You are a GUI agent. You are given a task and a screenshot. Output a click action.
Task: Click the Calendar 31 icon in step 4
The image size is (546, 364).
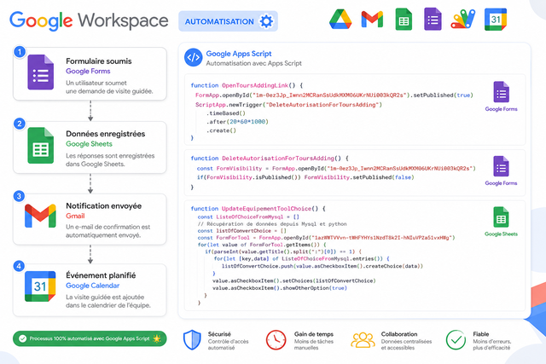(x=40, y=286)
